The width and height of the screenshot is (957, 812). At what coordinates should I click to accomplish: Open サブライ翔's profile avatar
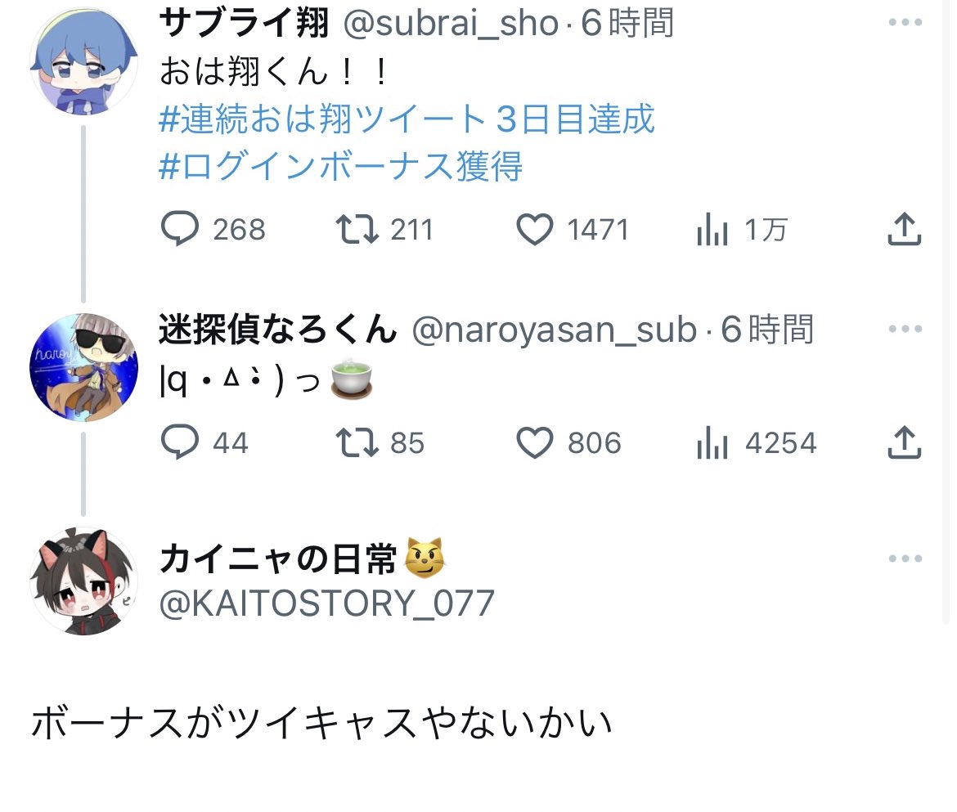point(83,61)
